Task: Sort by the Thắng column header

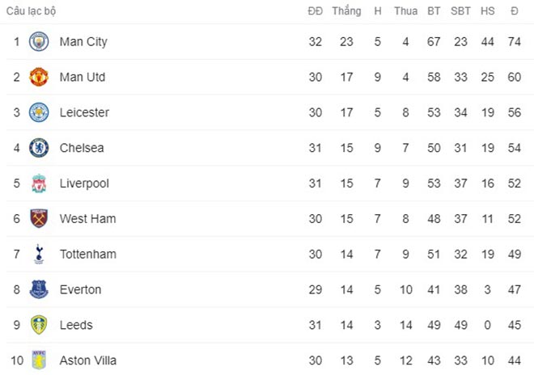Action: pos(346,11)
